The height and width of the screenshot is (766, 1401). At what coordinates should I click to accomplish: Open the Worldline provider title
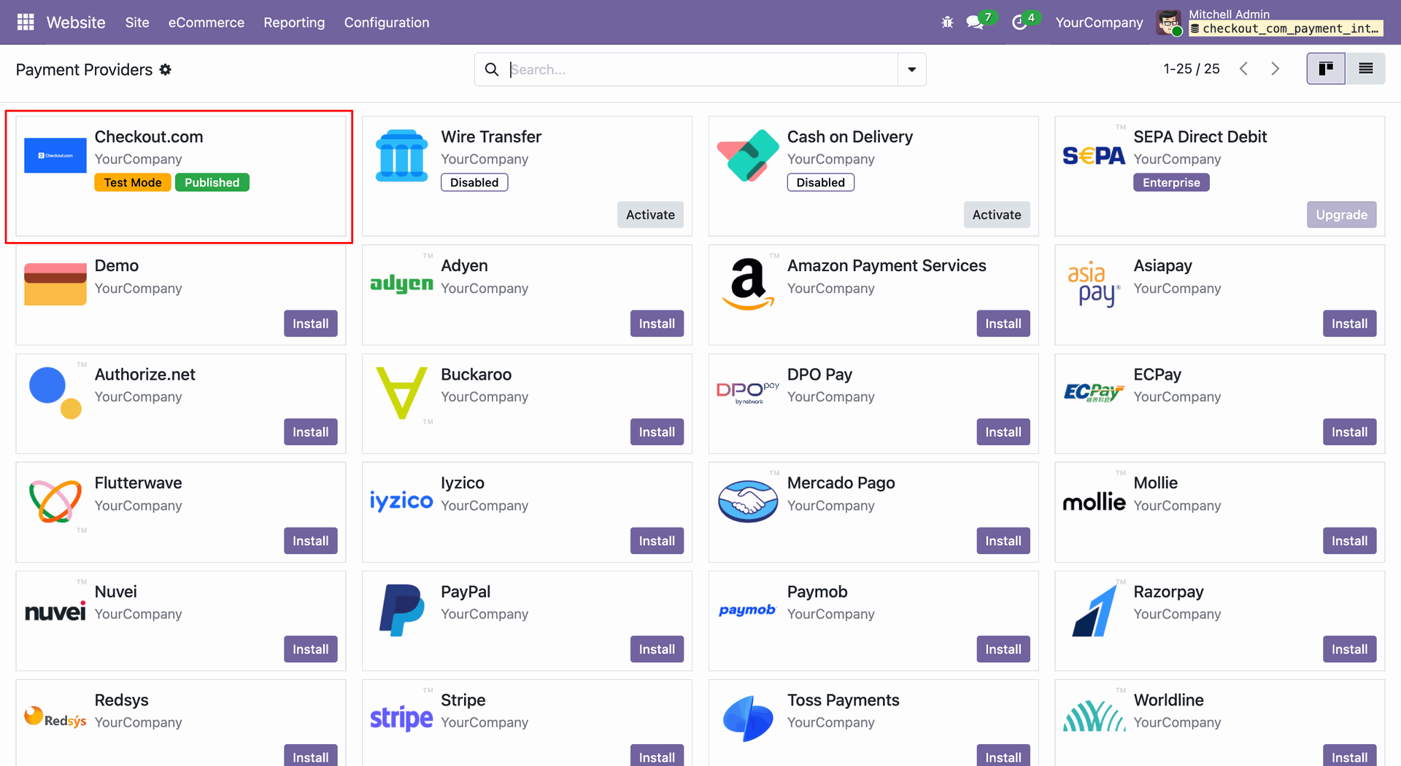tap(1169, 700)
